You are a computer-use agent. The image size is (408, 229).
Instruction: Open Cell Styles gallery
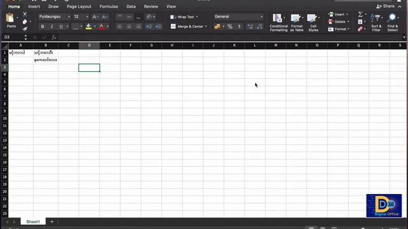313,23
